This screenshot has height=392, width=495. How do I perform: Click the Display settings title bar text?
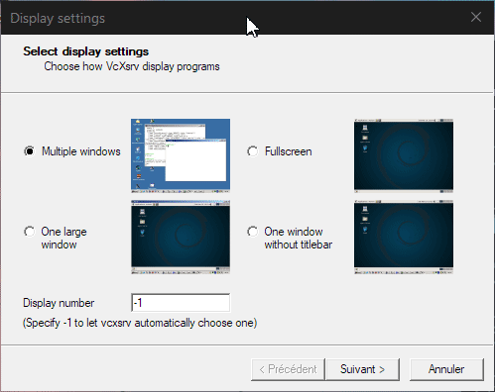(58, 19)
